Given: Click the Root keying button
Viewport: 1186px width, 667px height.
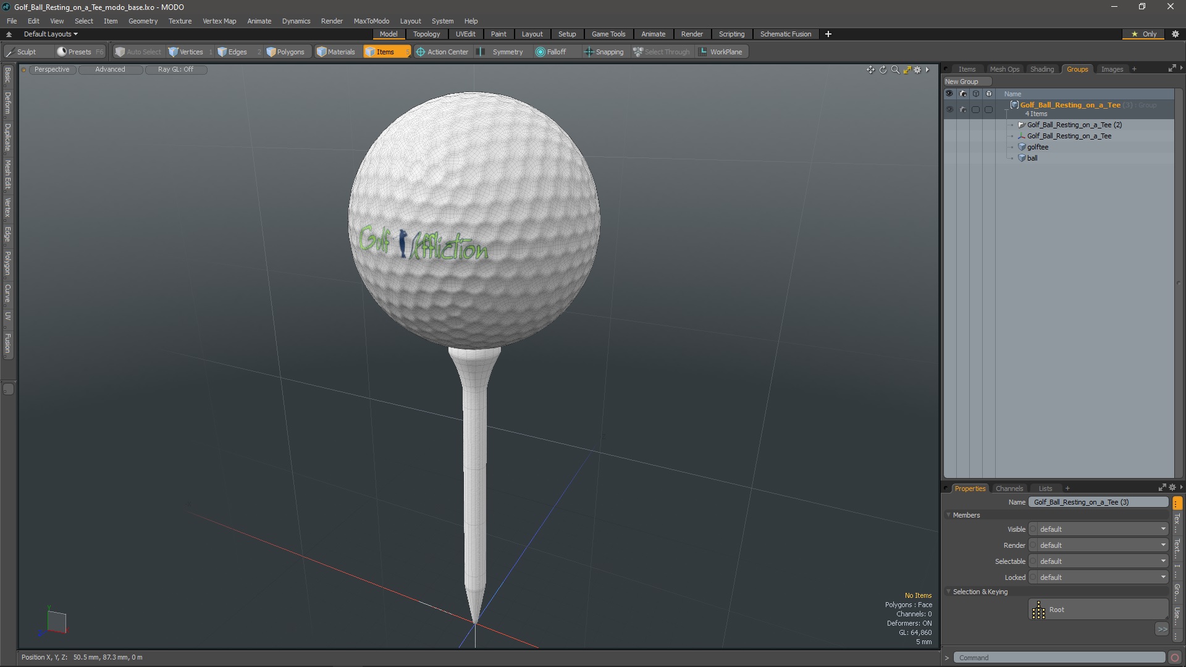Looking at the screenshot, I should tap(1098, 610).
